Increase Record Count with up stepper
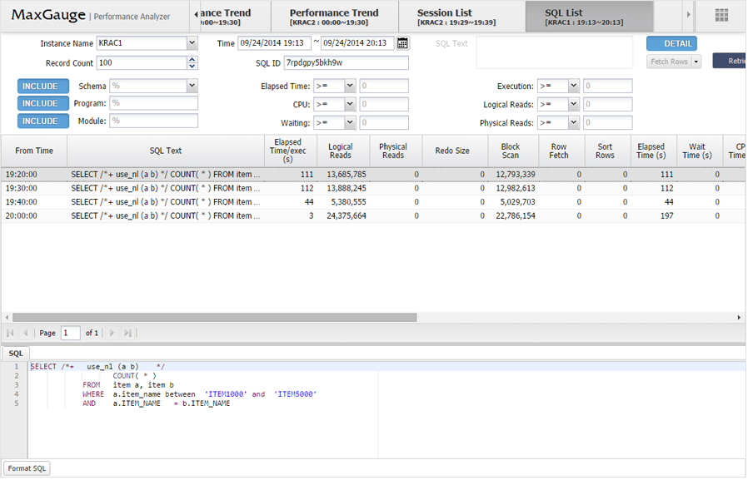 [x=192, y=60]
